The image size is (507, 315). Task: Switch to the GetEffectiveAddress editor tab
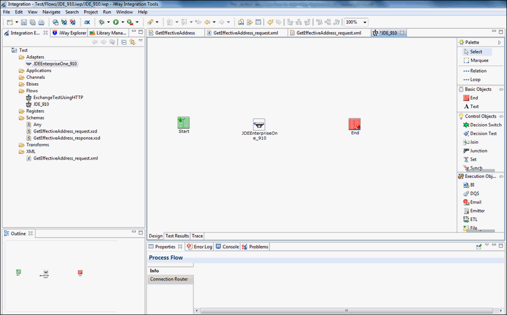tap(175, 33)
